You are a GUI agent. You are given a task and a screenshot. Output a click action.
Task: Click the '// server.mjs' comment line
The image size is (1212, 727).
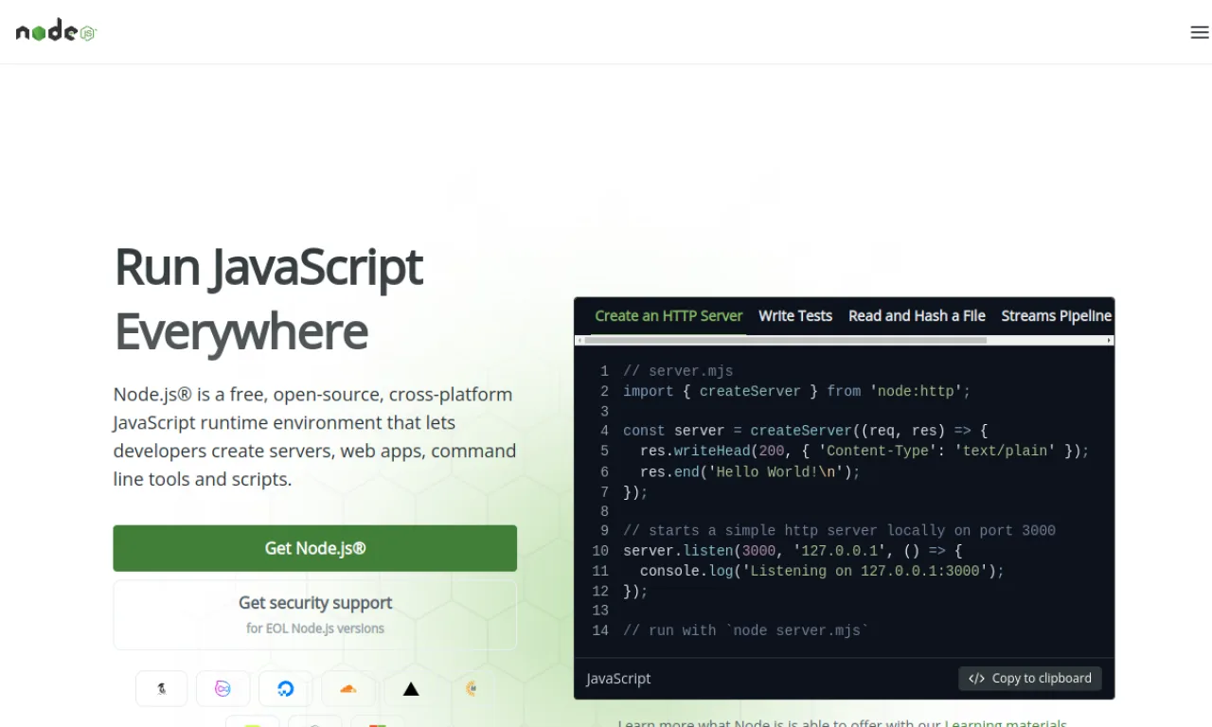point(678,371)
